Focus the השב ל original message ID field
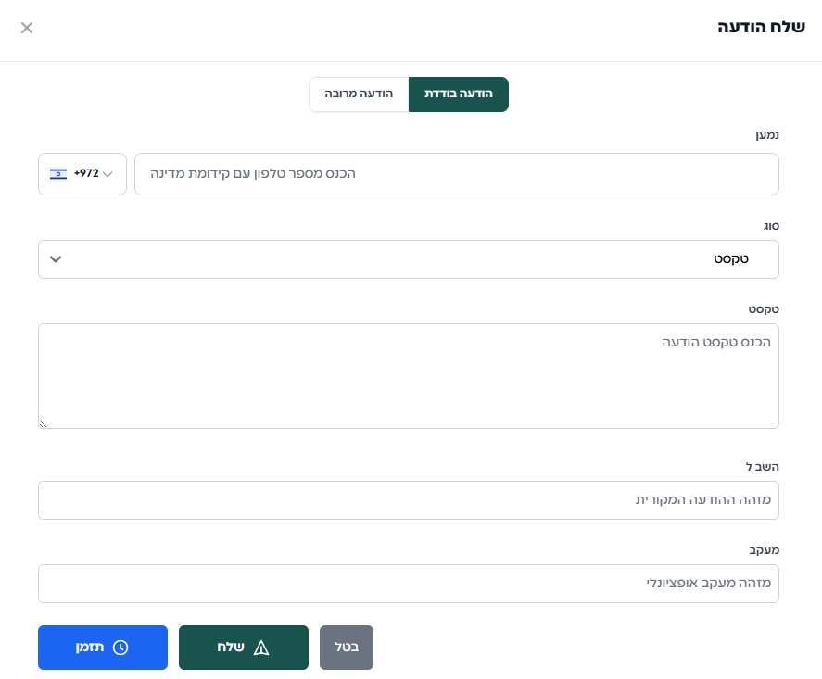 pos(408,500)
